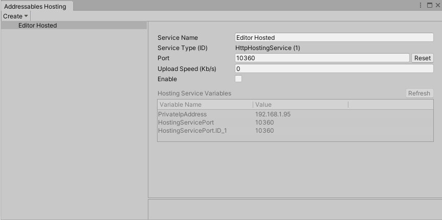Viewport: 442px width, 220px height.
Task: Focus the Service Name text field
Action: (x=334, y=37)
